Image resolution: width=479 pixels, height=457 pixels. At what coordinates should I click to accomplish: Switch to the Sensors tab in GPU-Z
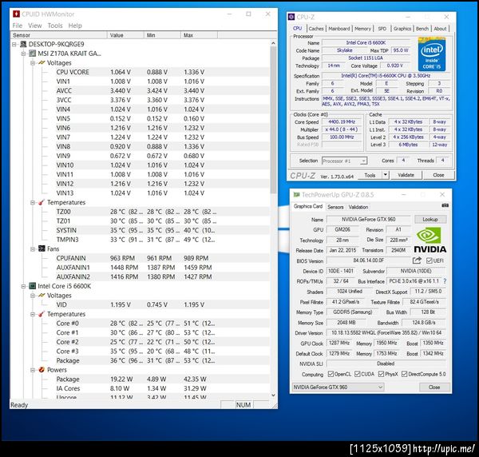click(x=335, y=207)
